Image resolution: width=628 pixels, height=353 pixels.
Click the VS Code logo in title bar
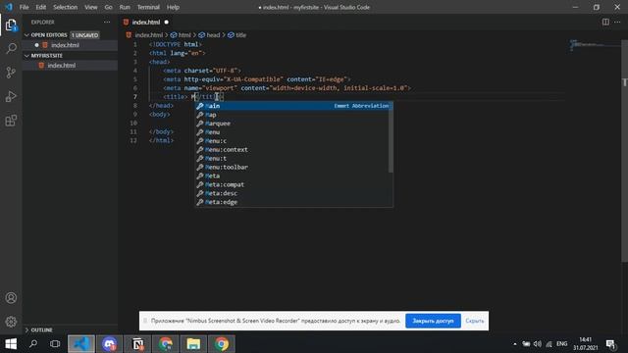[x=9, y=7]
